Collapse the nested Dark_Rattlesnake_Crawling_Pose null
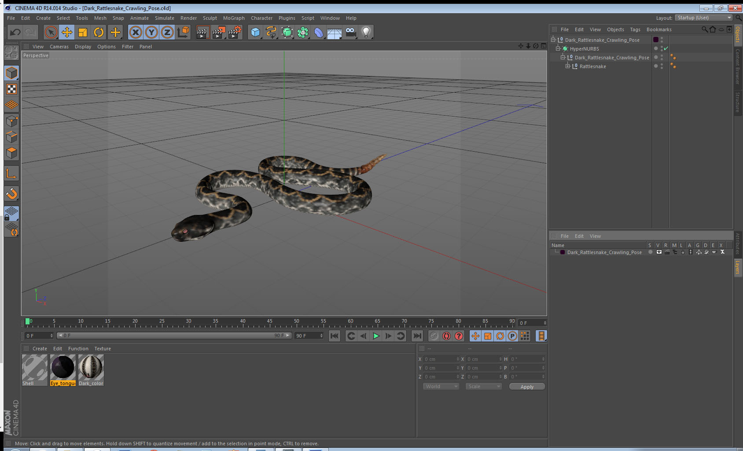Viewport: 743px width, 451px height. 563,57
